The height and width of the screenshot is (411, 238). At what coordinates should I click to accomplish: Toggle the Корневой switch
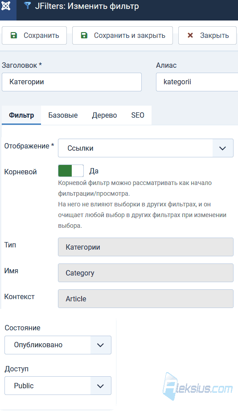[x=71, y=171]
